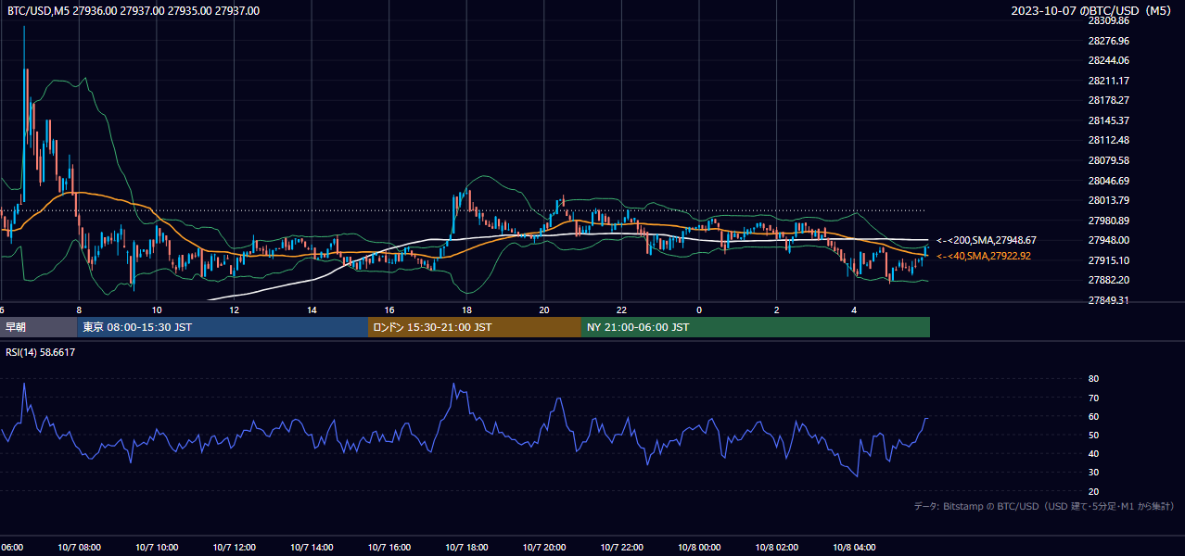Viewport: 1185px width, 556px height.
Task: Click the BTC/USD,M5 OHLC header text
Action: click(x=134, y=11)
